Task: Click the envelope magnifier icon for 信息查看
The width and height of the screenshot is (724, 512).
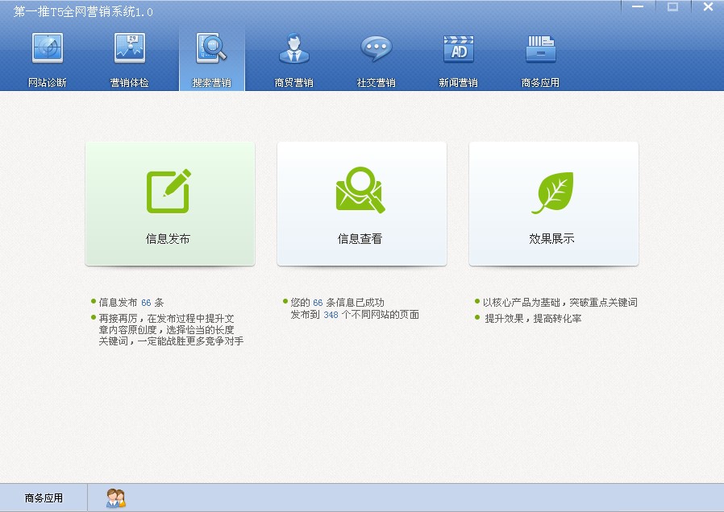Action: 360,191
